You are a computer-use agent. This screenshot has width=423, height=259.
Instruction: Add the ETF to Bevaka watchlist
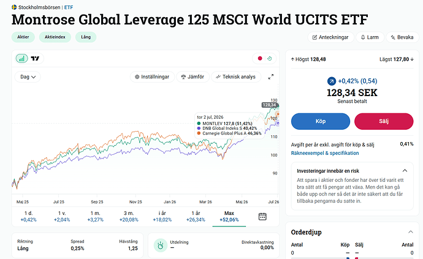pyautogui.click(x=402, y=37)
